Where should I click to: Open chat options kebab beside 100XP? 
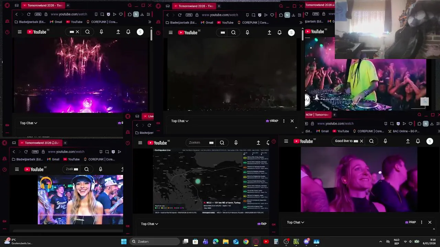pos(284,121)
